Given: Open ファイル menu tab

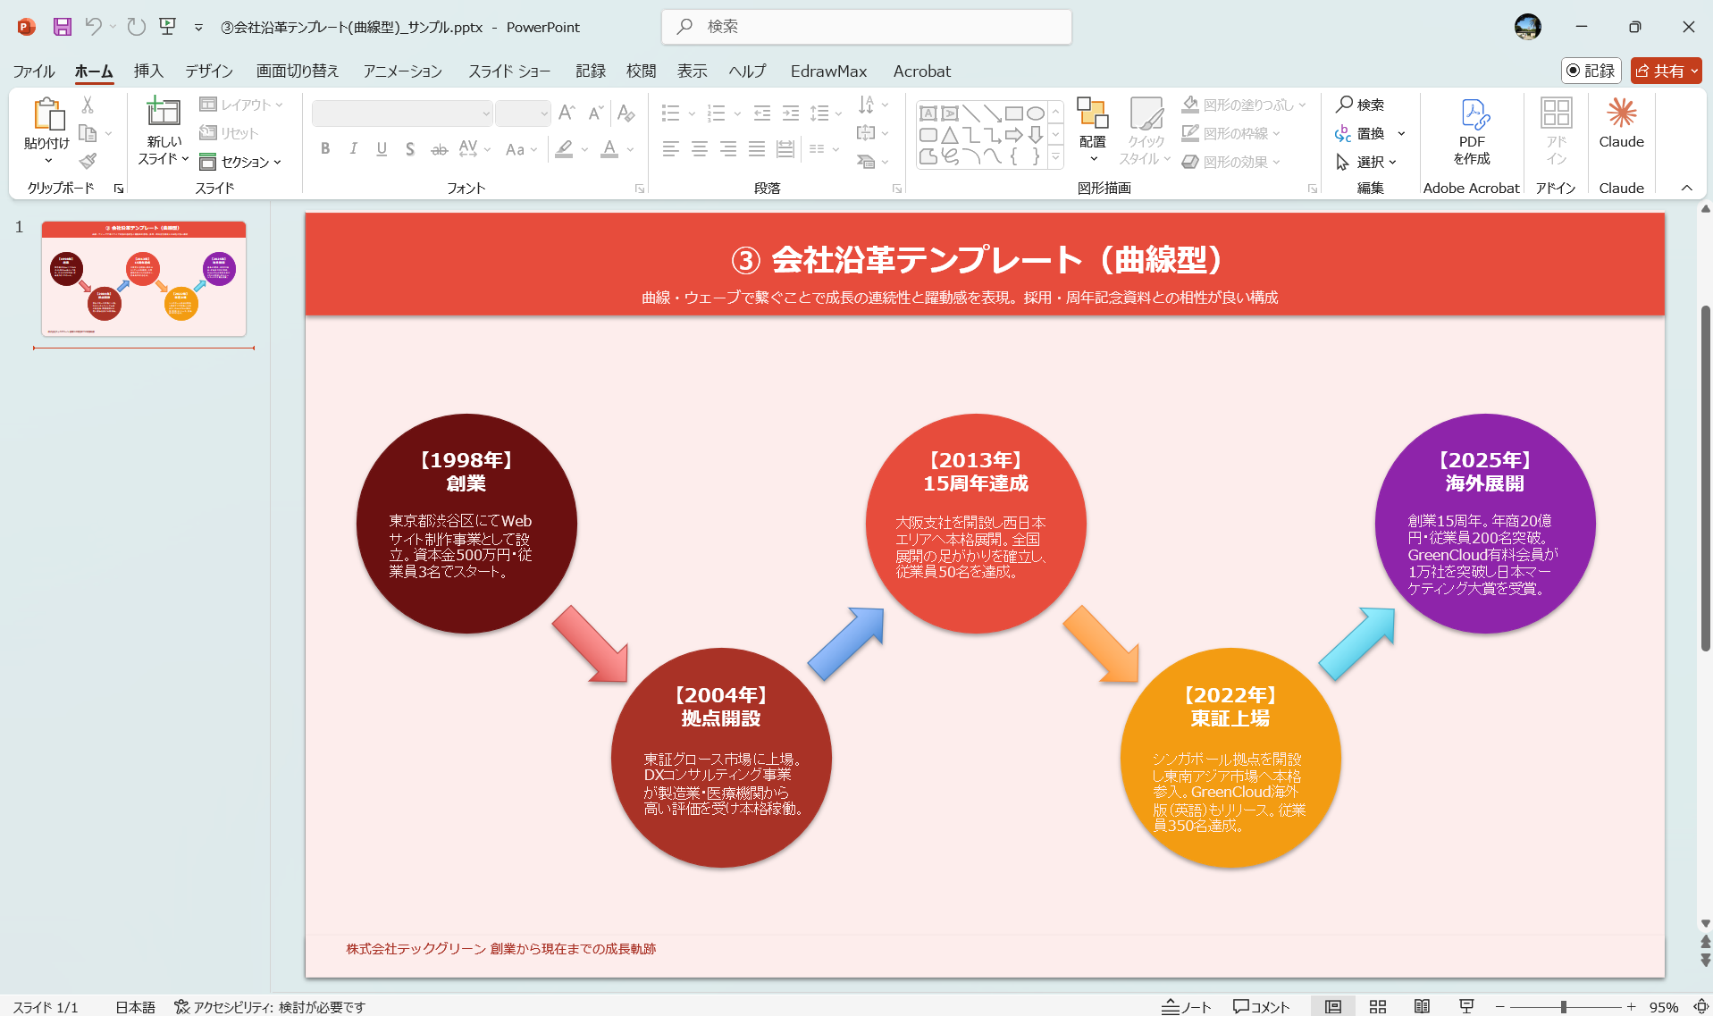Looking at the screenshot, I should click(x=34, y=71).
